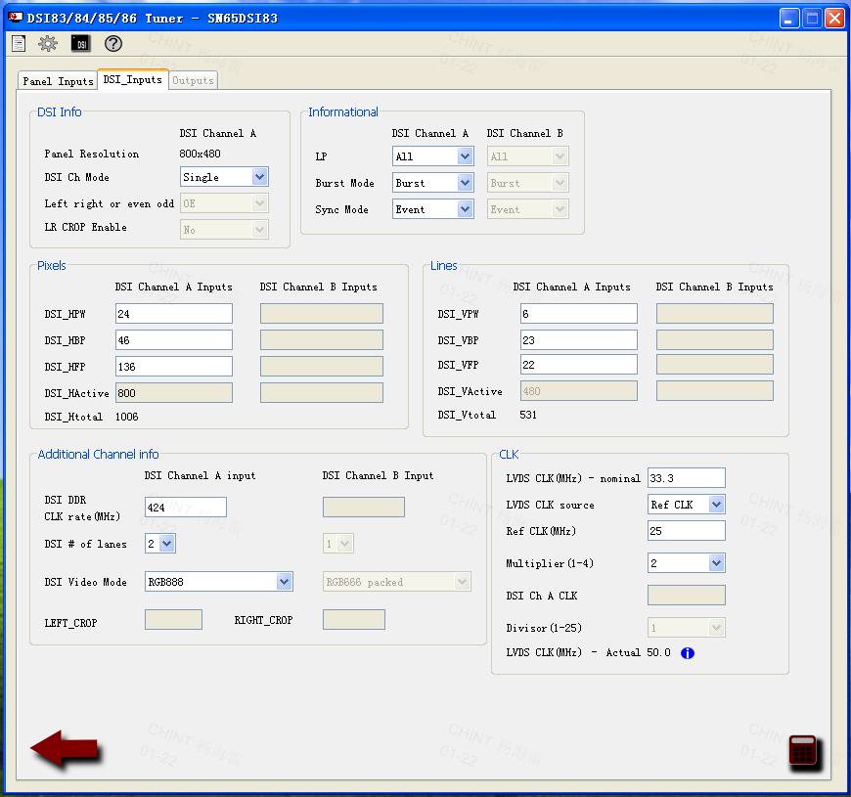Close the Tuner window

click(x=834, y=18)
